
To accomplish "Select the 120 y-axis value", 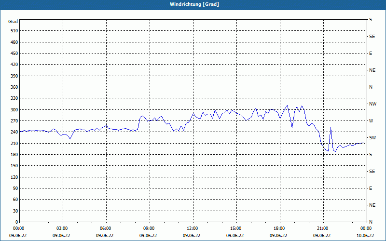I will tap(14, 177).
